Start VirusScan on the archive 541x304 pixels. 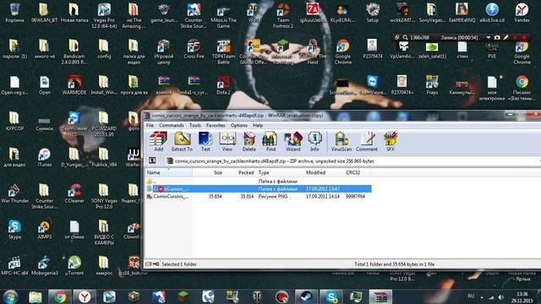[x=342, y=141]
